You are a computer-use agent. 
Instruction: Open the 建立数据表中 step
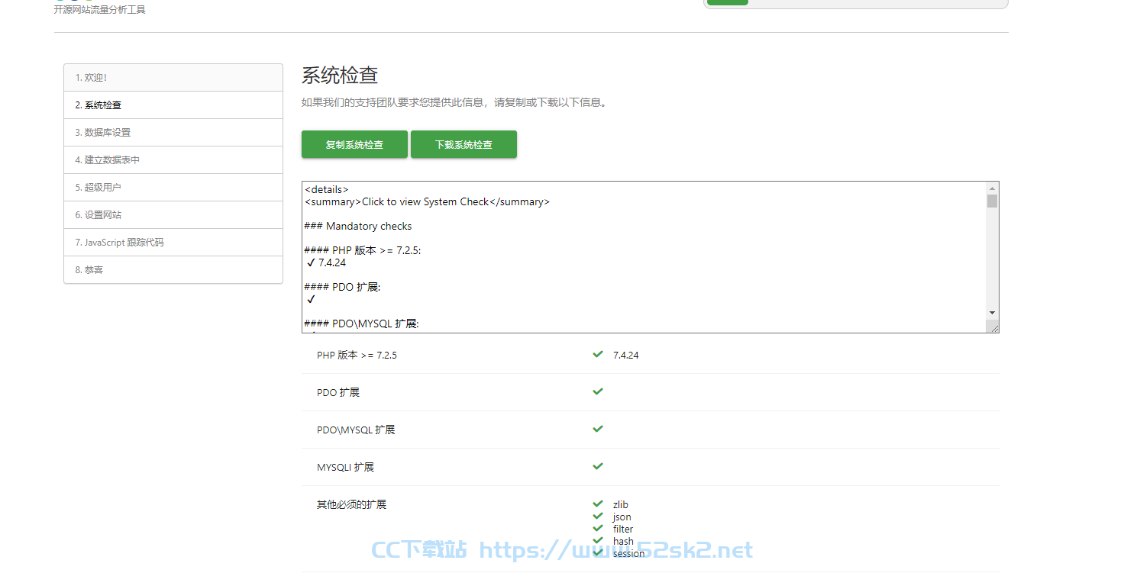click(x=173, y=160)
